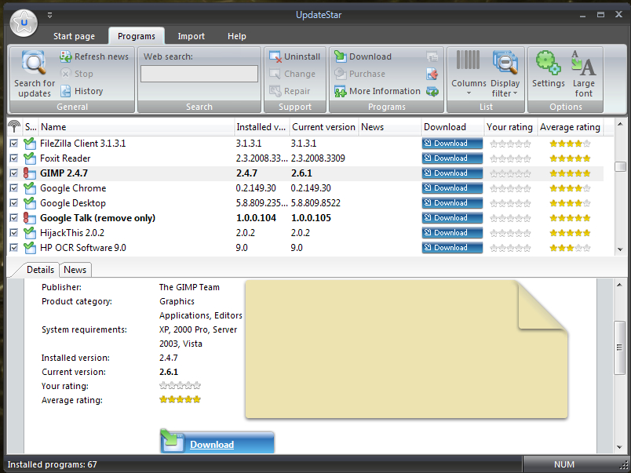Click Purchase in the Programs ribbon group

(359, 74)
